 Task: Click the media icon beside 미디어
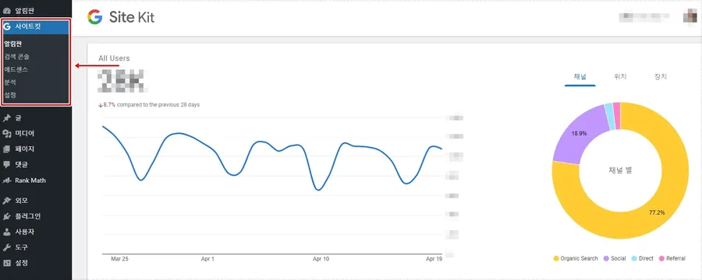(x=6, y=134)
